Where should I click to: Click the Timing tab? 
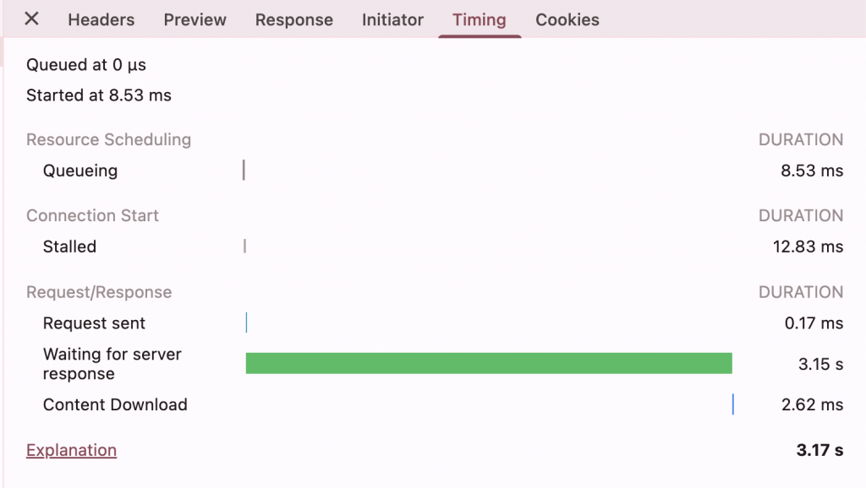480,20
